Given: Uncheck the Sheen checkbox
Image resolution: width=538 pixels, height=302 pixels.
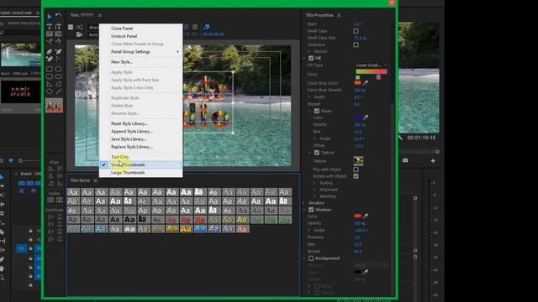Looking at the screenshot, I should click(317, 111).
